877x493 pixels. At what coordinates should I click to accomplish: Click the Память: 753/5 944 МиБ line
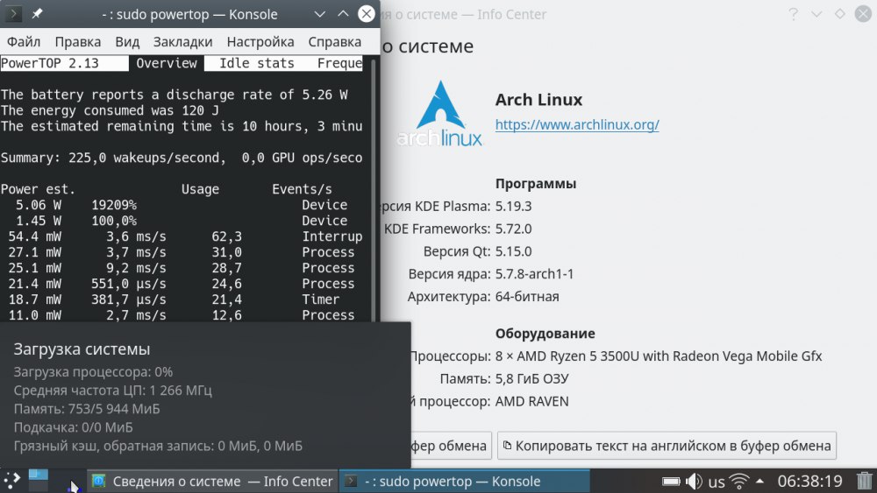pos(87,409)
